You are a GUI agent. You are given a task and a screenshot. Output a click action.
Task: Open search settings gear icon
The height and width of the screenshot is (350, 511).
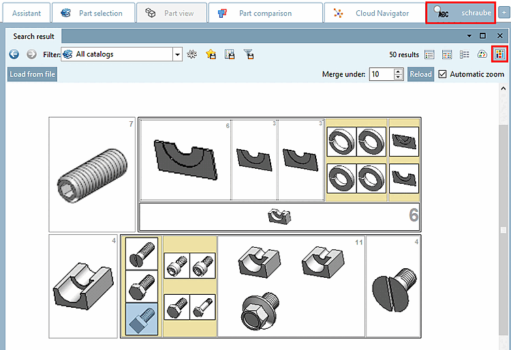point(192,54)
